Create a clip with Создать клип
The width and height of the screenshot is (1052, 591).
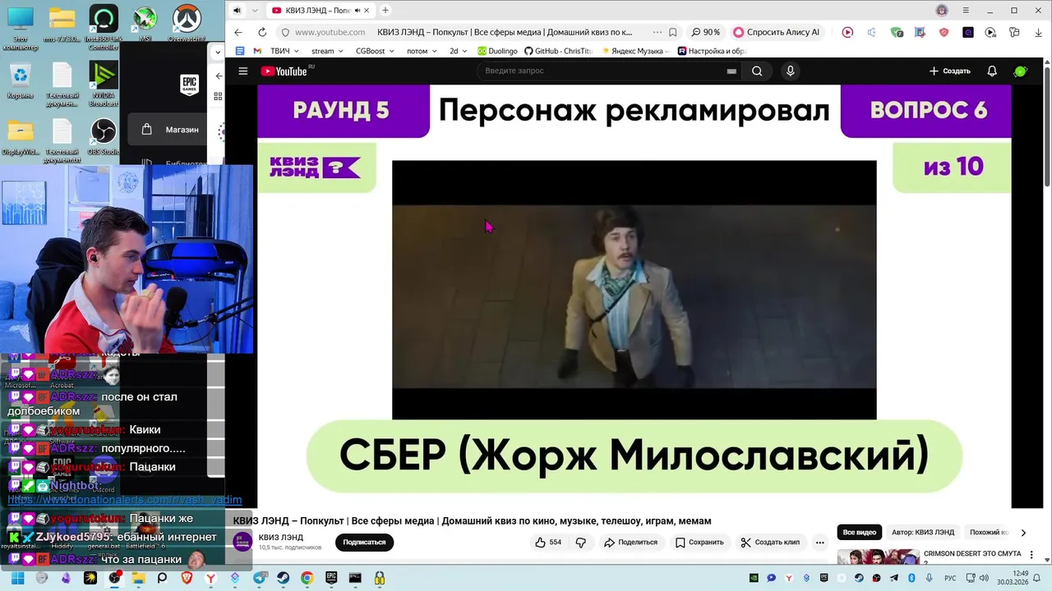[770, 543]
